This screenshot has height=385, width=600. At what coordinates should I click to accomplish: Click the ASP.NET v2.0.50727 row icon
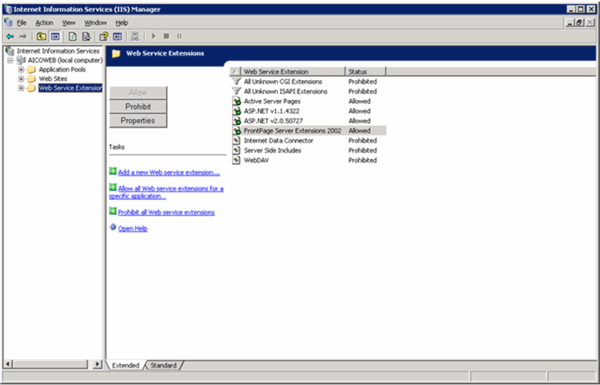coord(236,121)
